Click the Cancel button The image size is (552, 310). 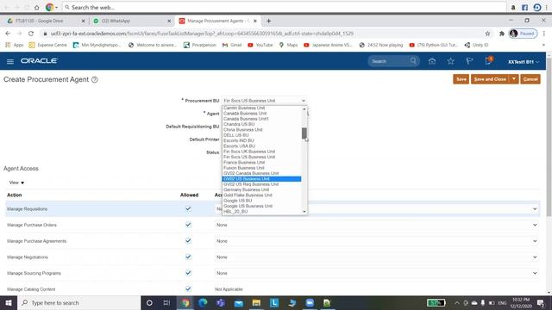click(x=530, y=79)
